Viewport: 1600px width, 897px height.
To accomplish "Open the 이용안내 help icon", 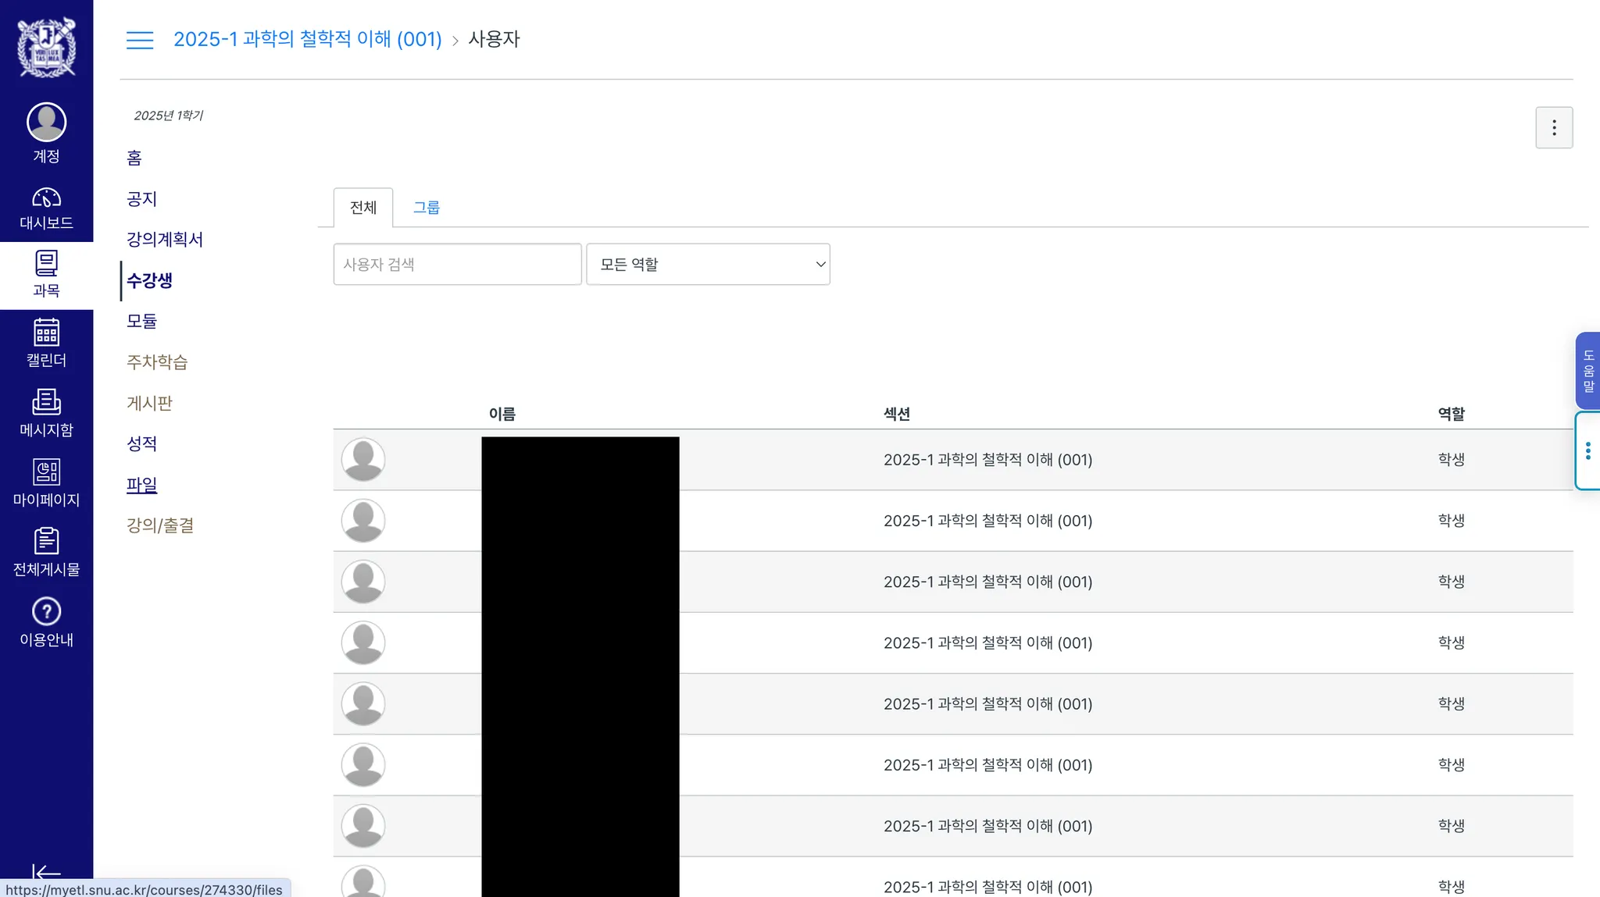I will [46, 612].
